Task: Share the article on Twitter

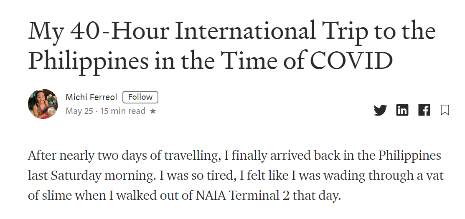Action: click(380, 110)
